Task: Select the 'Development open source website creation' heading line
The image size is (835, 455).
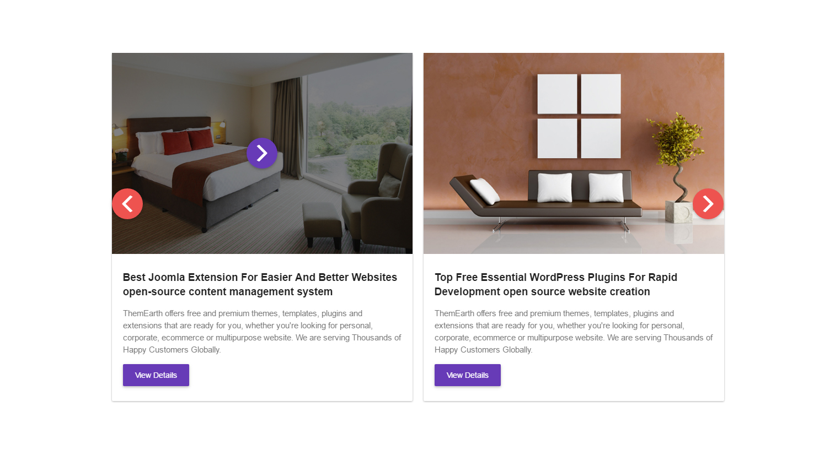Action: click(542, 291)
